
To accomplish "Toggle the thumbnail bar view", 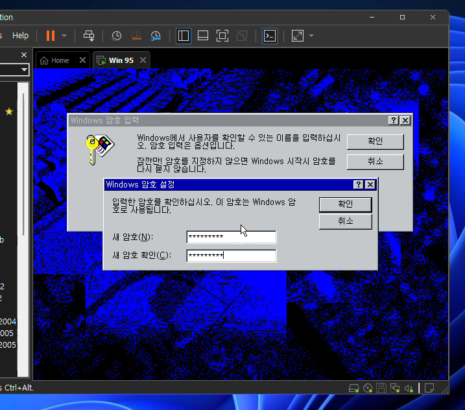I will click(x=203, y=36).
